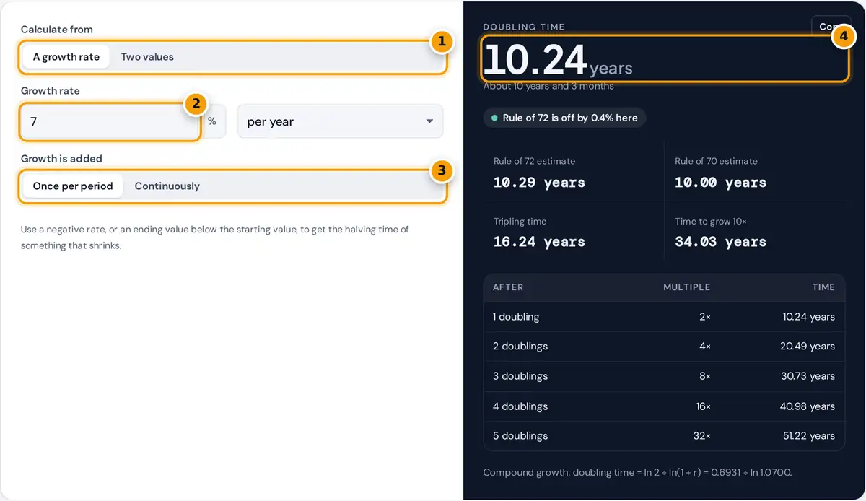Click the growth rate input showing 7

coord(110,122)
